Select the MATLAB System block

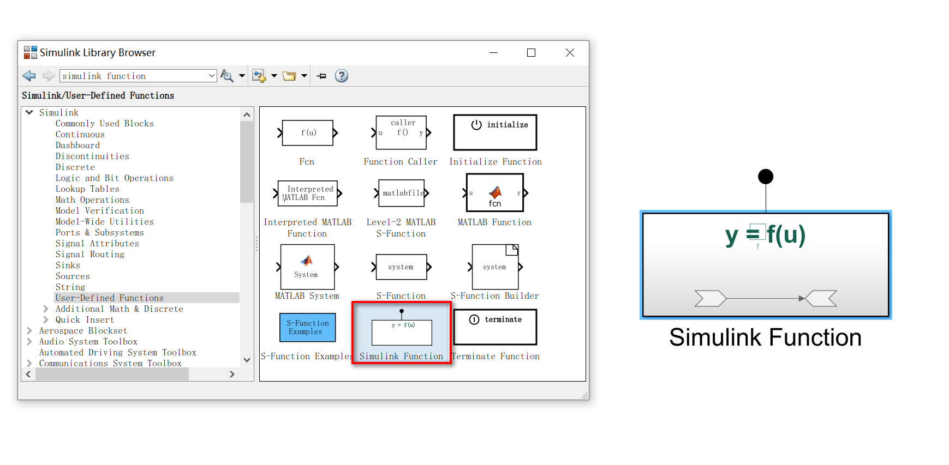pos(307,267)
